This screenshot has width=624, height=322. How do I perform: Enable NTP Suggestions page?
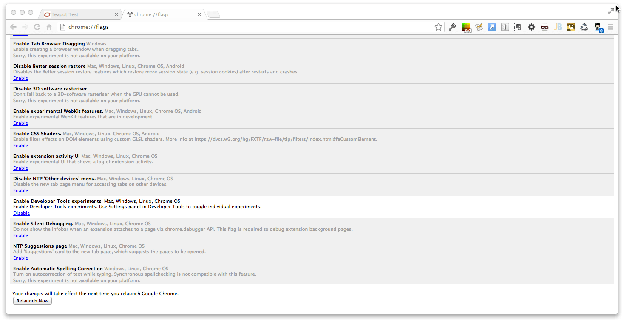[x=20, y=258]
